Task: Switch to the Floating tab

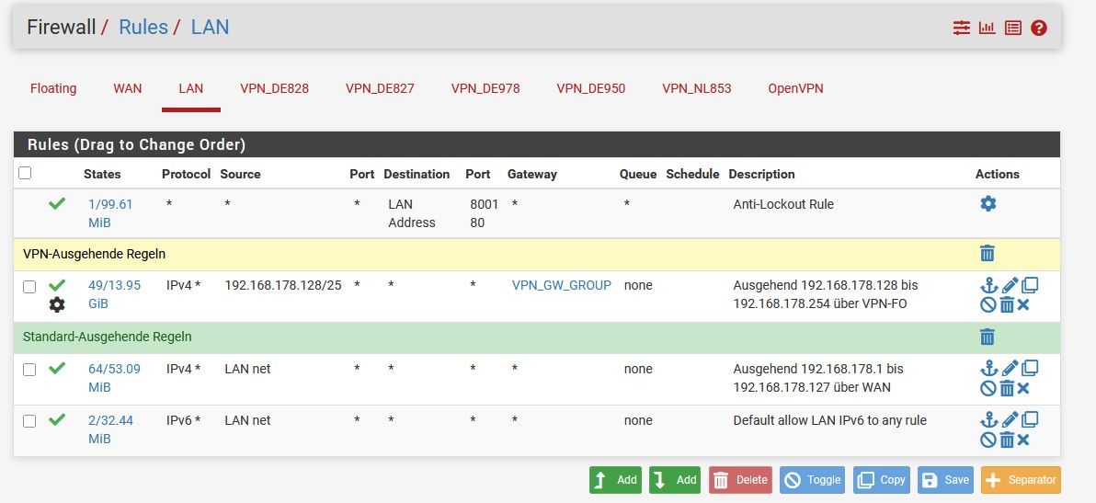Action: click(53, 88)
